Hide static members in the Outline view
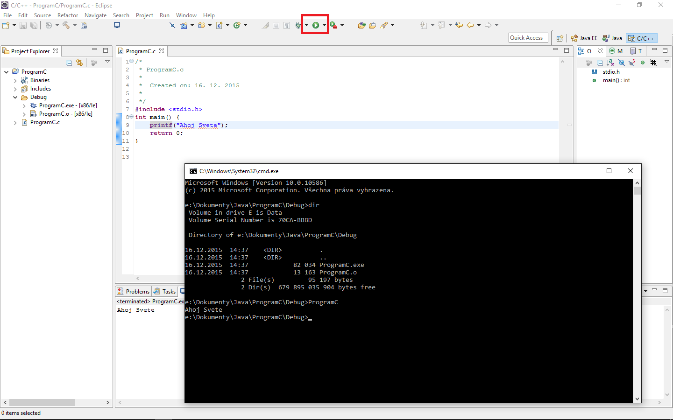This screenshot has width=673, height=420. 631,62
